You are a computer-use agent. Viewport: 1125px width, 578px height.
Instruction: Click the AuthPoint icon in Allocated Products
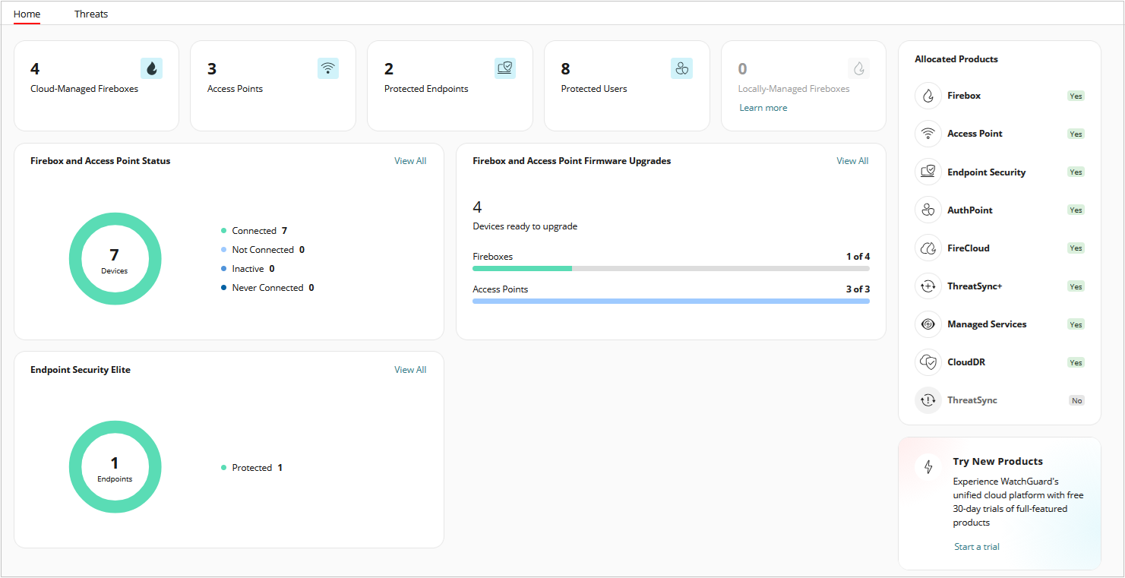(928, 210)
